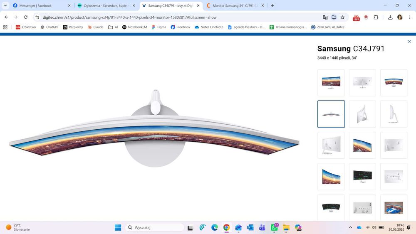The width and height of the screenshot is (416, 234).
Task: Open Chrome taskbar icon
Action: 226,227
